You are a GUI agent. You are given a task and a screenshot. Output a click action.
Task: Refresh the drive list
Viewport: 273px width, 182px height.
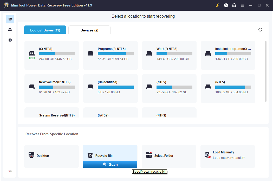click(260, 30)
